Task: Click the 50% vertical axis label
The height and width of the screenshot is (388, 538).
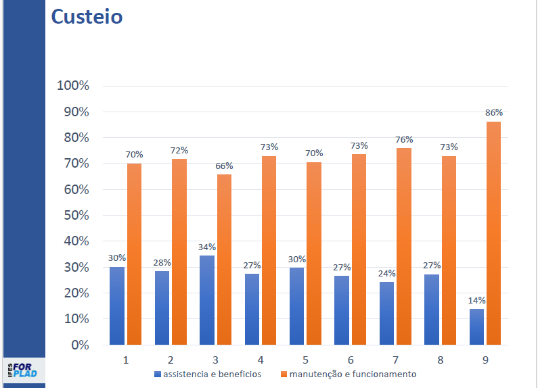Action: [76, 215]
